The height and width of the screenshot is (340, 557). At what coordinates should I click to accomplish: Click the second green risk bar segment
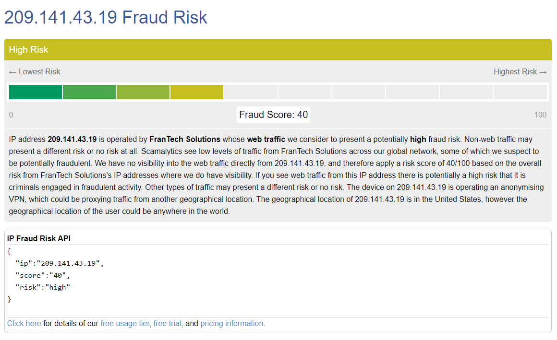tap(89, 92)
